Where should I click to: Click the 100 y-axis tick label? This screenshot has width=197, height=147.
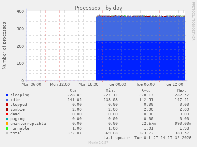pyautogui.click(x=20, y=63)
